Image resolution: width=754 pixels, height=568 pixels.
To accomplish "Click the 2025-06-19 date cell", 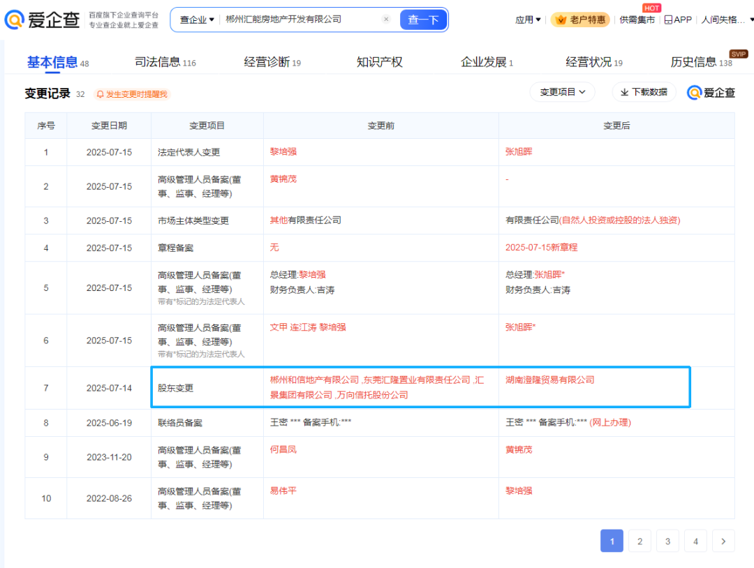I will coord(109,423).
